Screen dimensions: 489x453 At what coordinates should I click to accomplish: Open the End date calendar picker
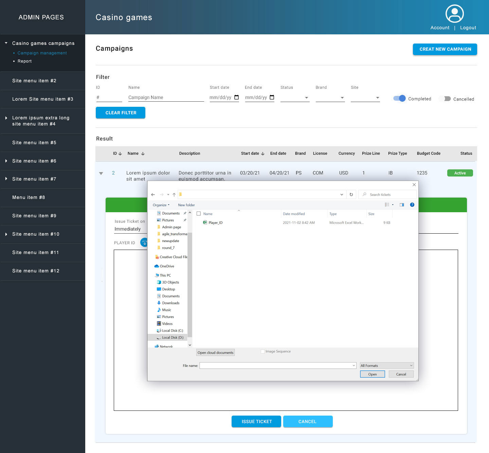point(272,97)
